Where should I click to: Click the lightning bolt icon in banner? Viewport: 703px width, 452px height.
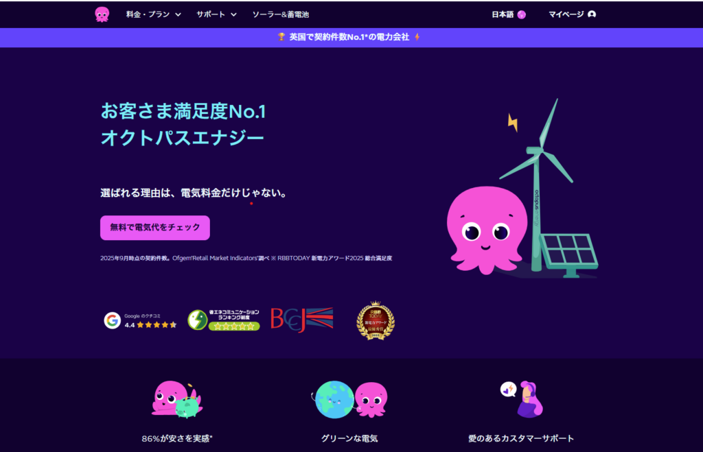point(417,37)
